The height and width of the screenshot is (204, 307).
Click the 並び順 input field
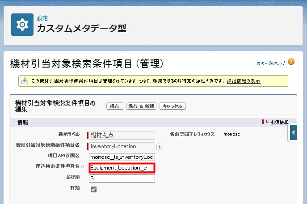click(122, 178)
